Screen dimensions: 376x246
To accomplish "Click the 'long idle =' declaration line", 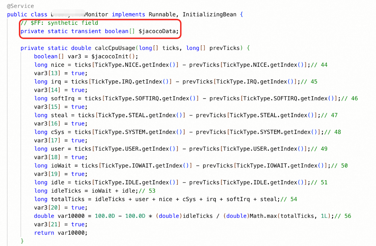I will coord(181,182).
